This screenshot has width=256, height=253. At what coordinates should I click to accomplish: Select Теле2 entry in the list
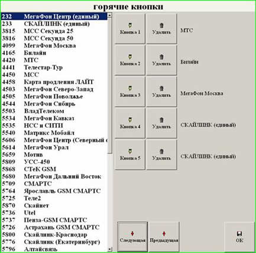54,198
